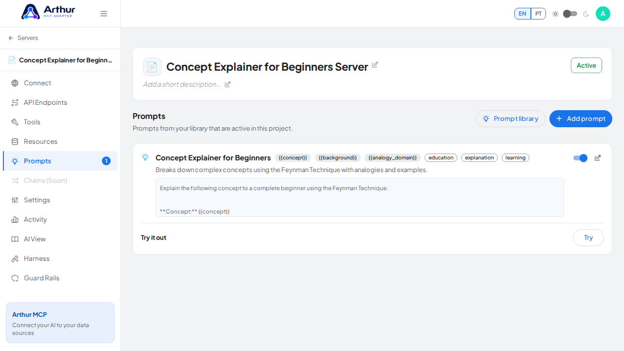Viewport: 624px width, 351px height.
Task: Edit server name with pencil icon
Action: click(x=375, y=65)
